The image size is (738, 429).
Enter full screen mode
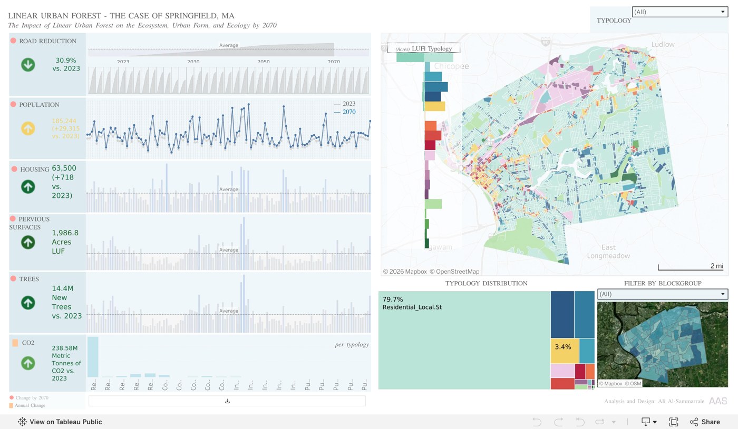click(x=673, y=422)
